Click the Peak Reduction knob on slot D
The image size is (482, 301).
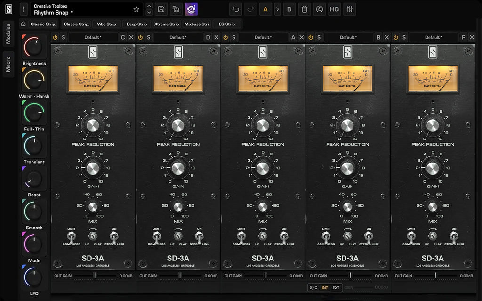(x=178, y=125)
